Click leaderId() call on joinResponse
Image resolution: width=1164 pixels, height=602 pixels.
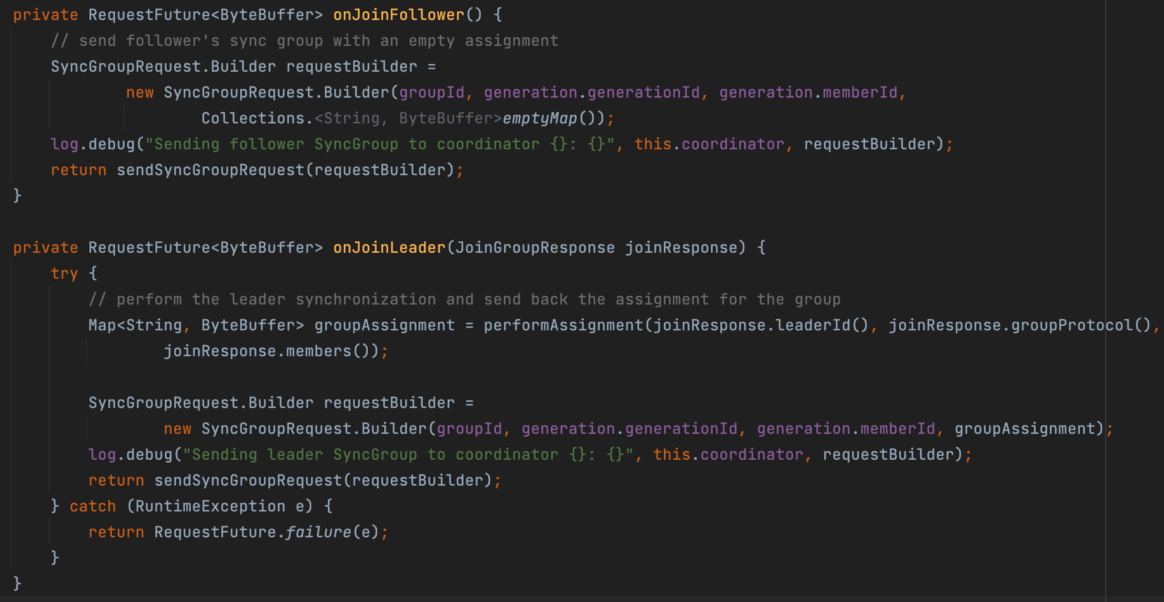tap(822, 325)
